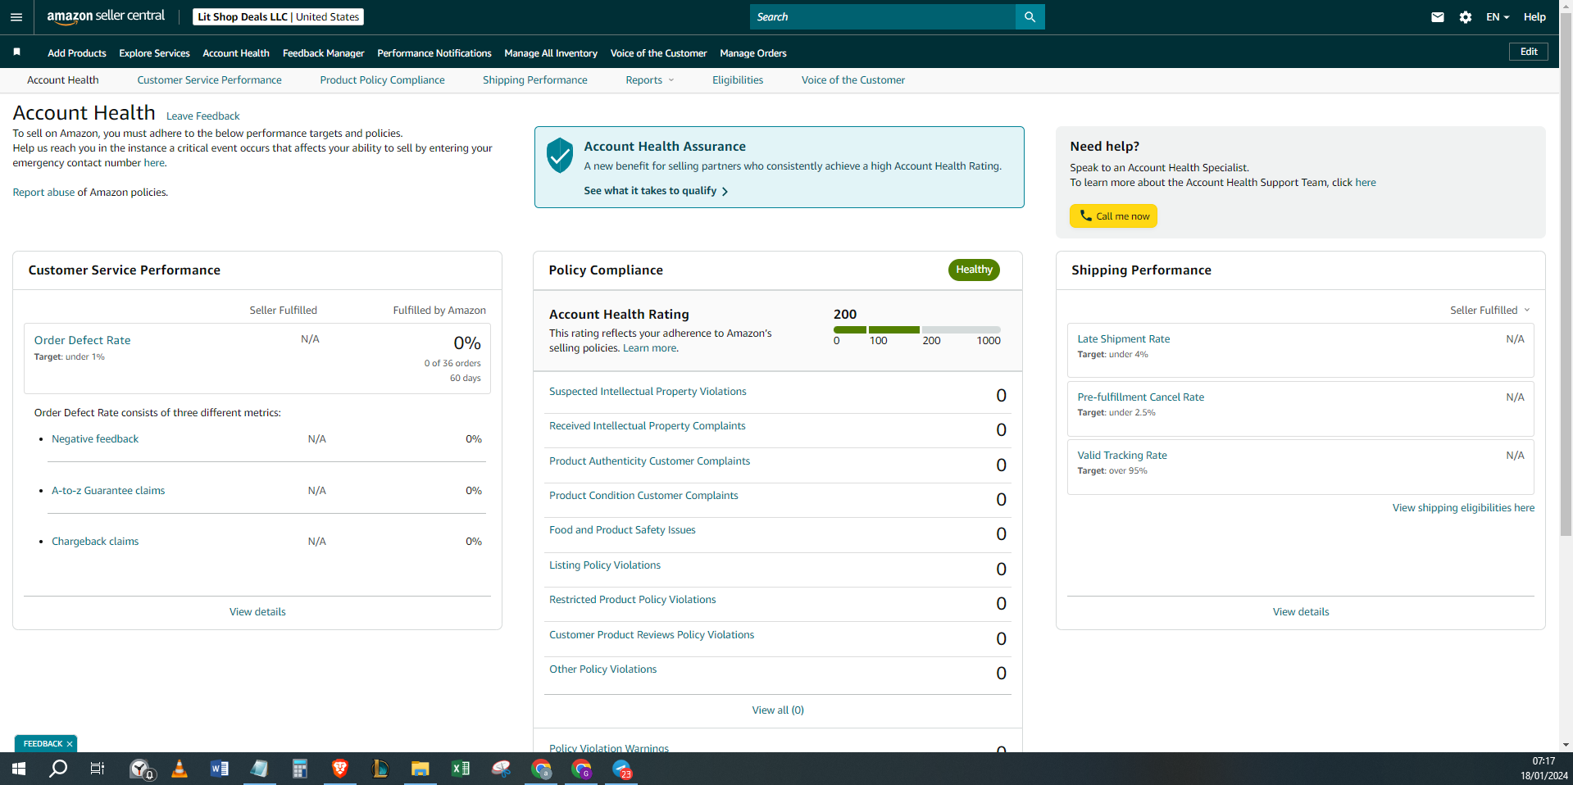Open the hamburger main menu

click(x=16, y=17)
